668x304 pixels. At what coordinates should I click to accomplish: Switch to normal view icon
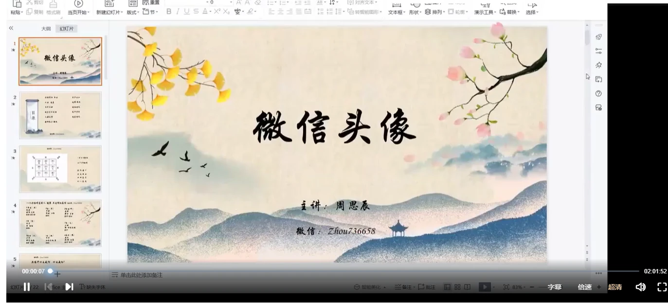click(x=447, y=287)
